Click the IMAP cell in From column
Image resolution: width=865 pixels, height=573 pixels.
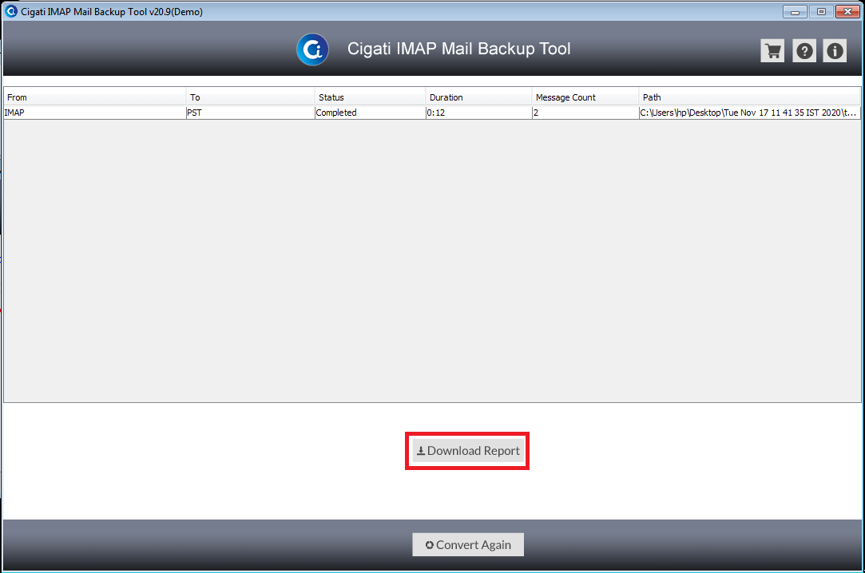point(95,113)
